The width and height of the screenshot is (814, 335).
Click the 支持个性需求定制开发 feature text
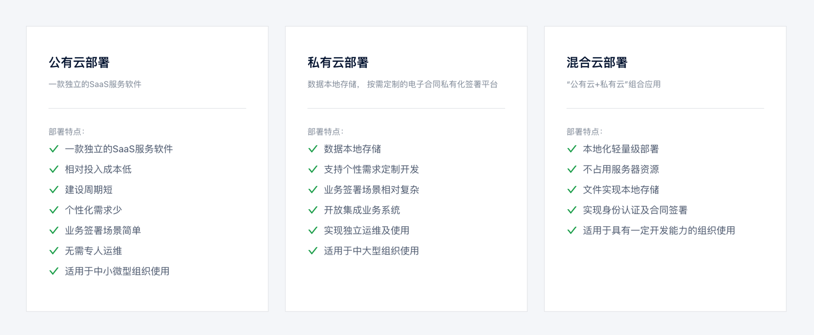click(371, 170)
